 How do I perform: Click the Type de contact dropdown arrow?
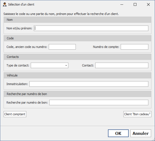point(66,65)
